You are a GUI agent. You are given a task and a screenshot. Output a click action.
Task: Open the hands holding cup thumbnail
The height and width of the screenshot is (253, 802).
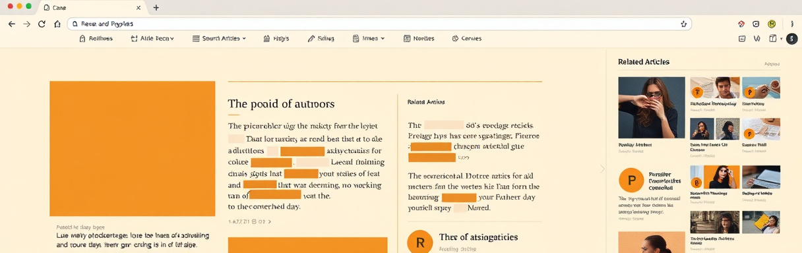(x=761, y=88)
